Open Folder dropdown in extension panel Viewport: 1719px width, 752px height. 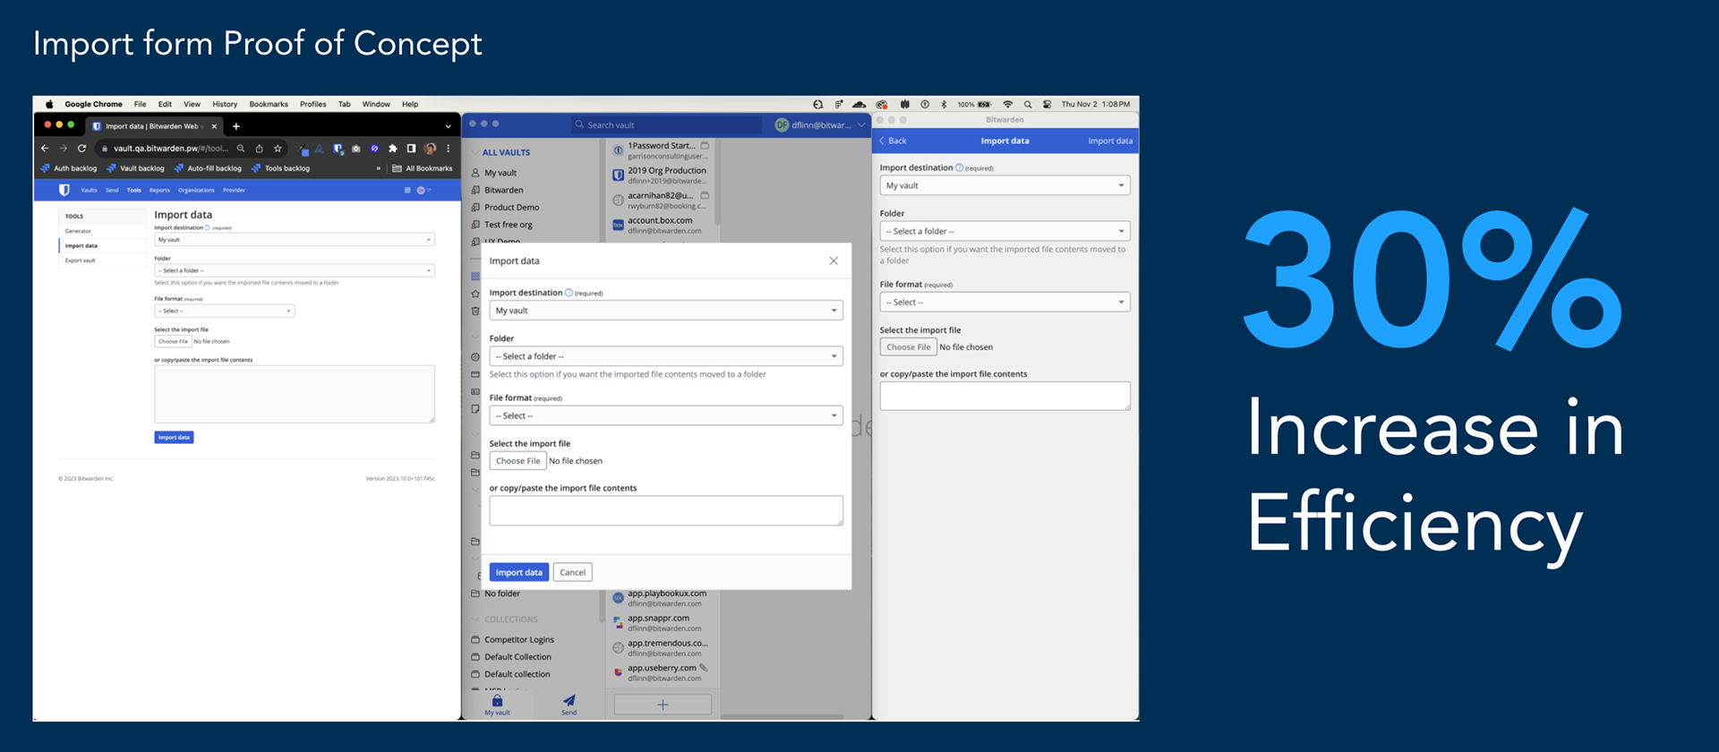[x=1005, y=231]
